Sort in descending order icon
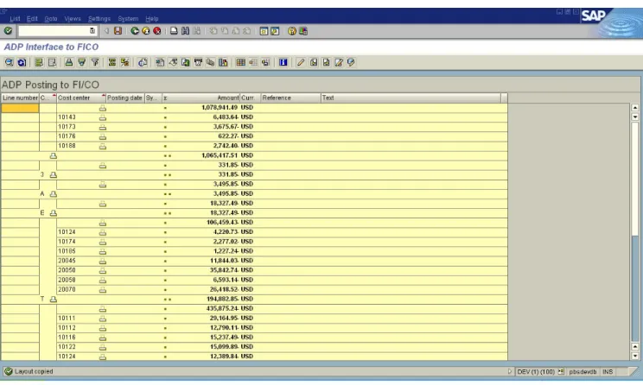 (81, 62)
